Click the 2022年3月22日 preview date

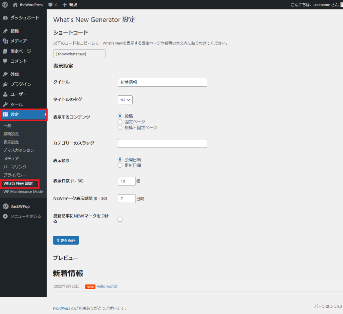tap(67, 287)
